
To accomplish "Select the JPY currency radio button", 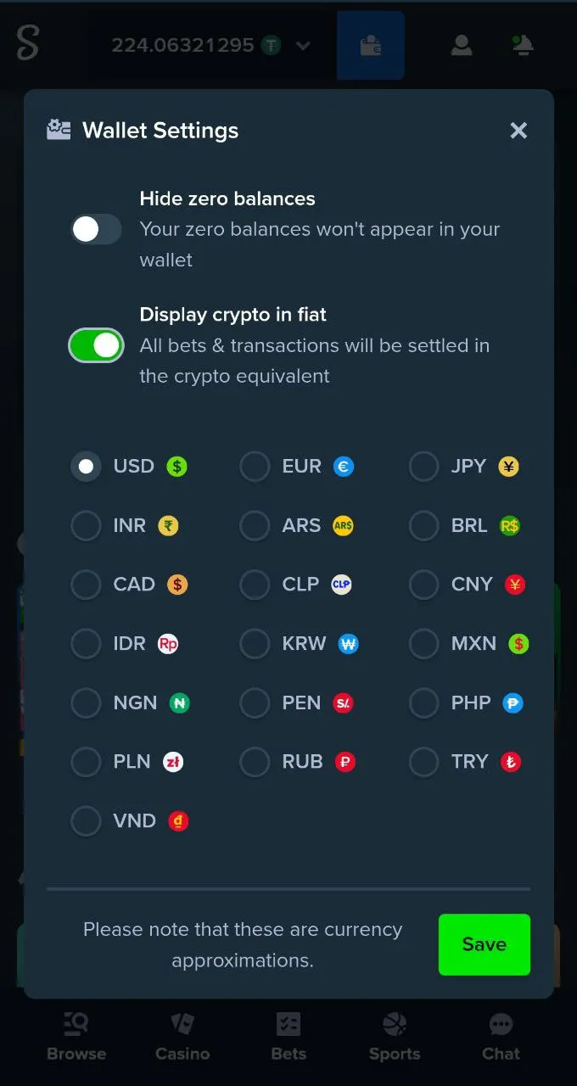I will point(423,467).
